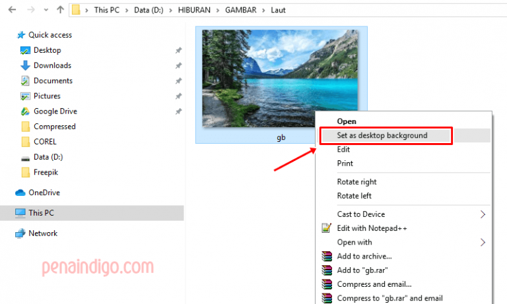This screenshot has height=304, width=507.
Task: Click the Compressed folder icon
Action: click(x=26, y=127)
